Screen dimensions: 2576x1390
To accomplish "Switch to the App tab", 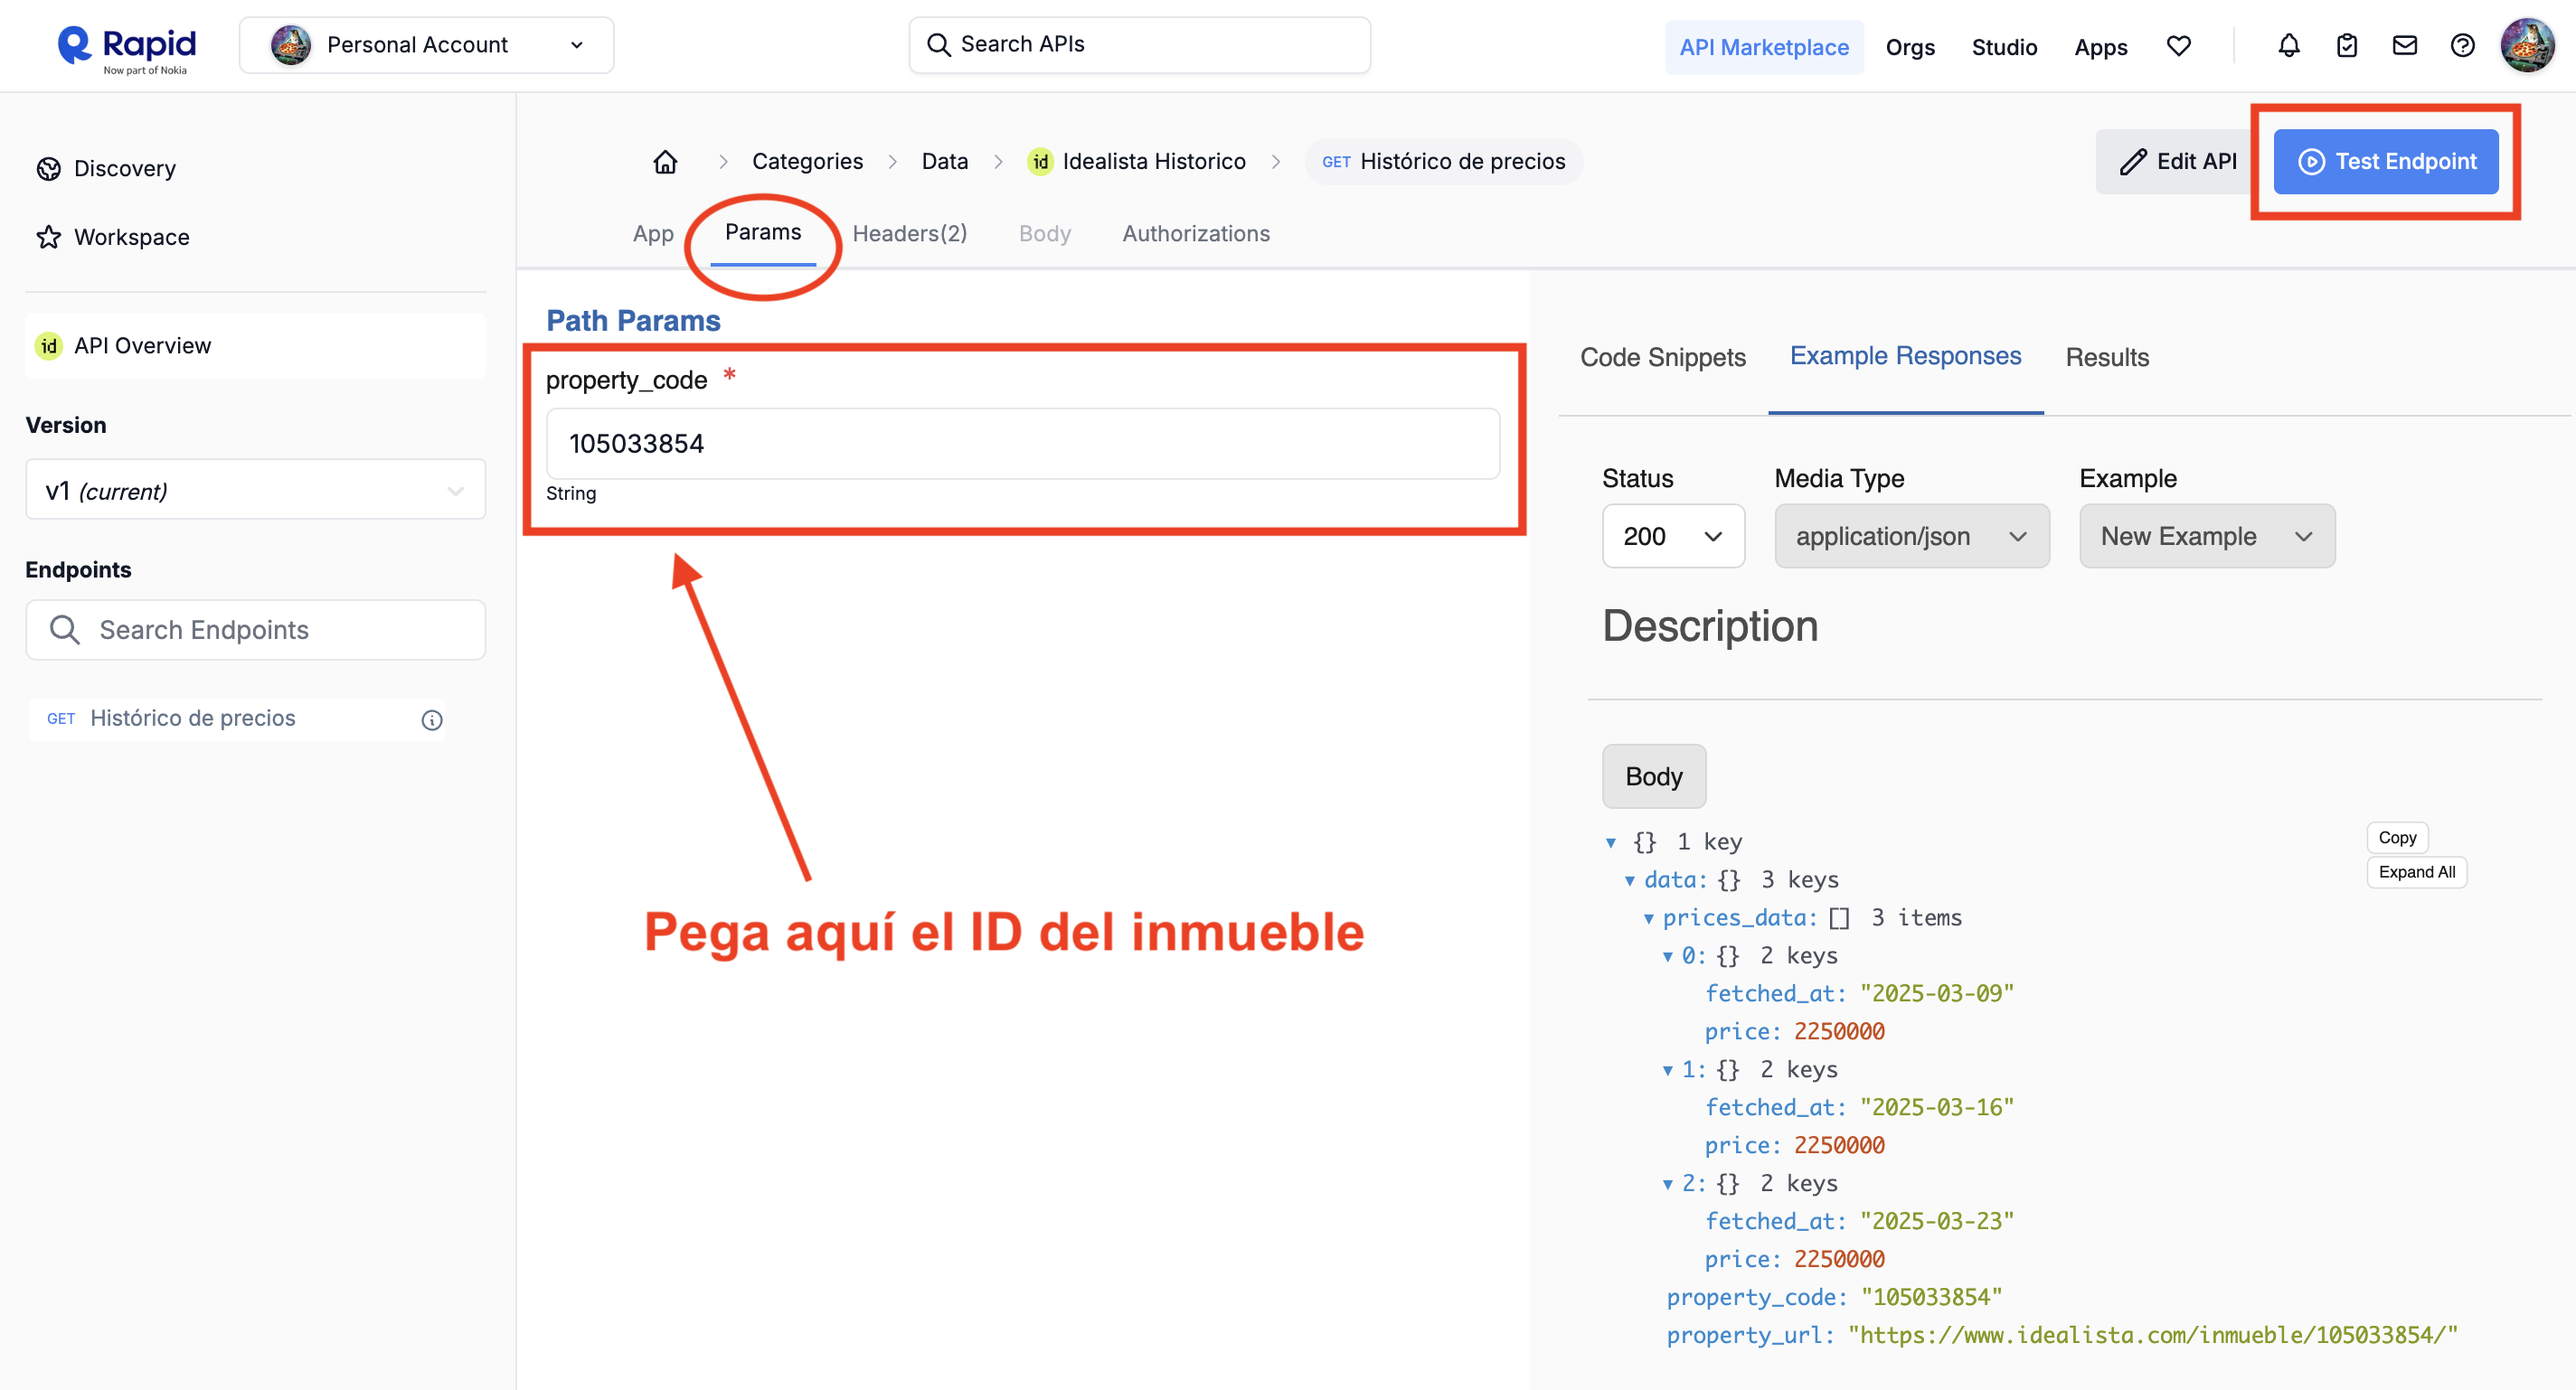I will [x=653, y=234].
